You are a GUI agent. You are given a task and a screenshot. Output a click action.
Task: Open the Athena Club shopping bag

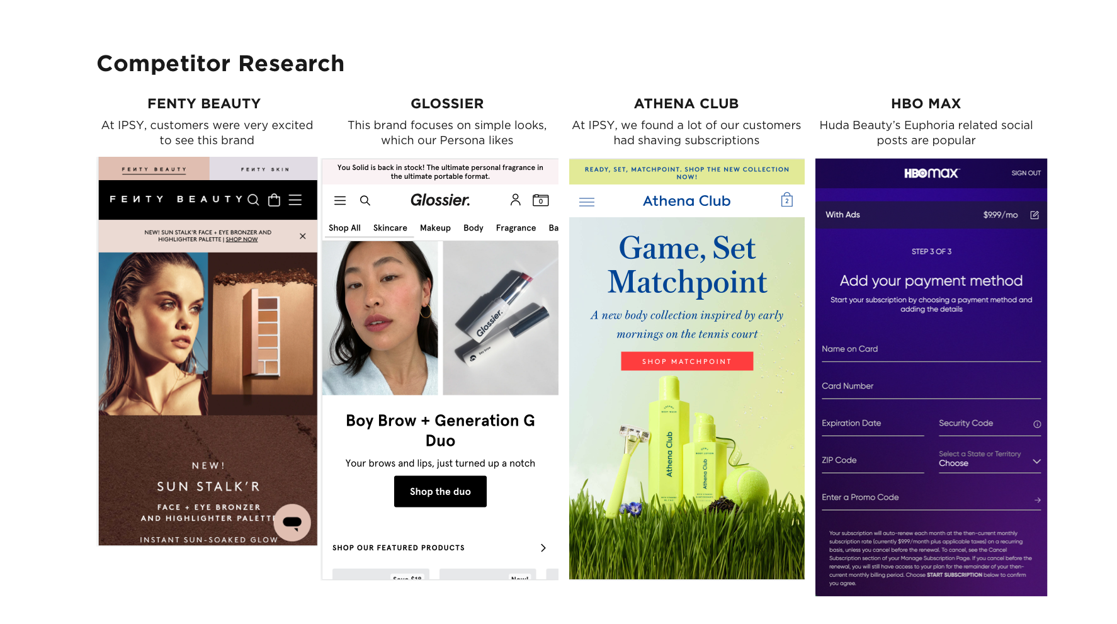tap(787, 200)
